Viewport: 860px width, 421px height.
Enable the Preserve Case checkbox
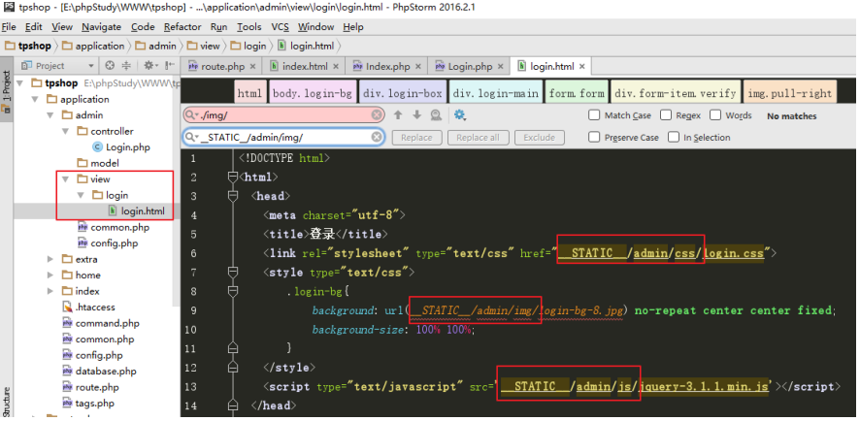(593, 137)
